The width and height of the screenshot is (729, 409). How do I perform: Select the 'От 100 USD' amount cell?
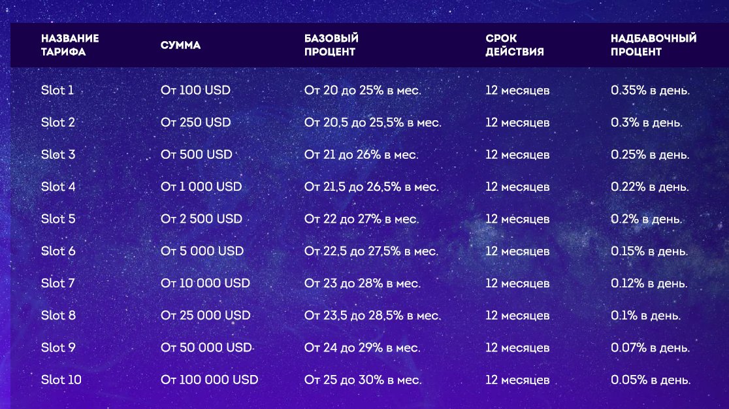[195, 90]
